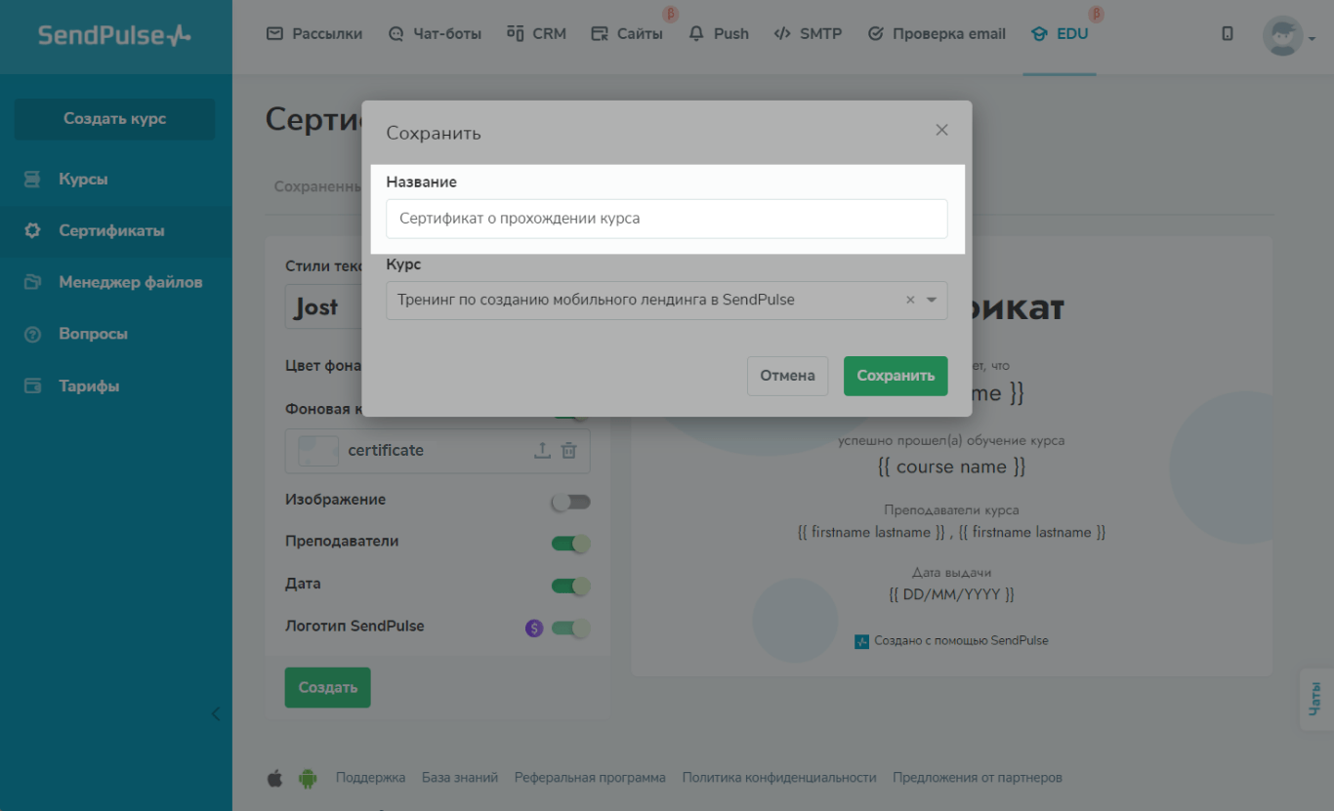Select the EDU tab

click(1060, 33)
